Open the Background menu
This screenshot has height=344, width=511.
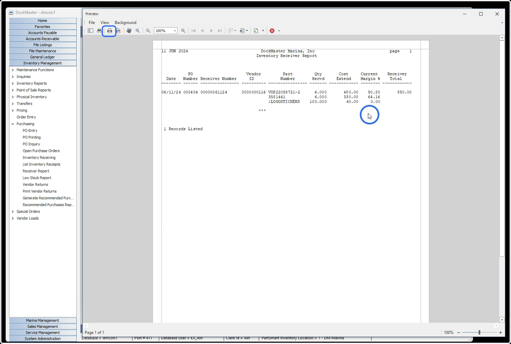click(125, 23)
